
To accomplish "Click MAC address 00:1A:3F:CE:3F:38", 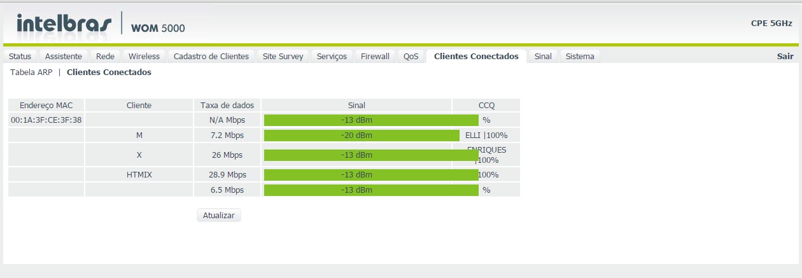I will [x=46, y=120].
